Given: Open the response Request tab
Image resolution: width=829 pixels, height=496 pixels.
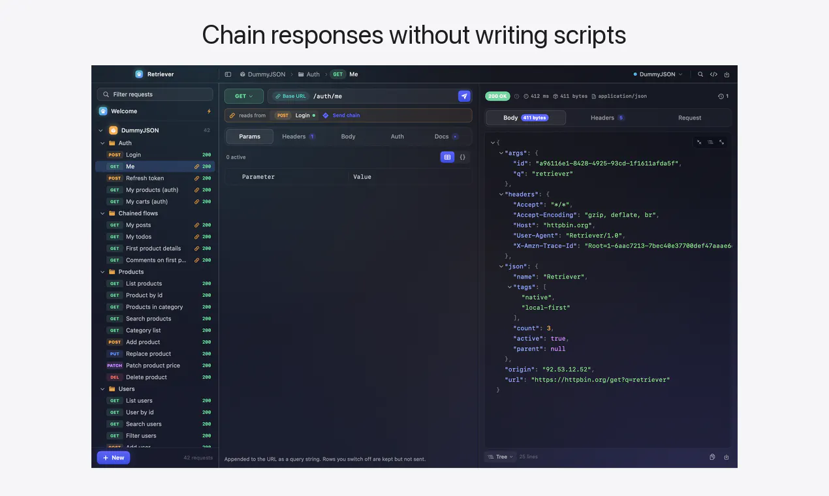Looking at the screenshot, I should [x=689, y=118].
